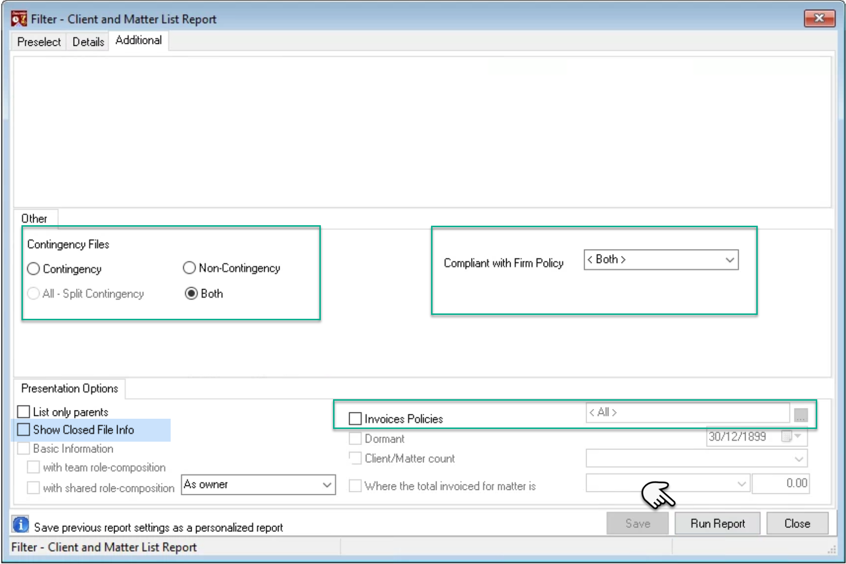Image resolution: width=846 pixels, height=564 pixels.
Task: Click the Invoices Policies All field
Action: coord(688,412)
